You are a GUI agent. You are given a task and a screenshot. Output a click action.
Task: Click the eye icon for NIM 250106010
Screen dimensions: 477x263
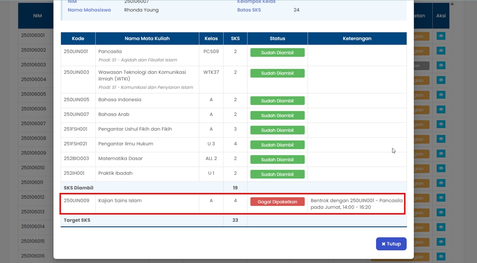[x=441, y=168]
